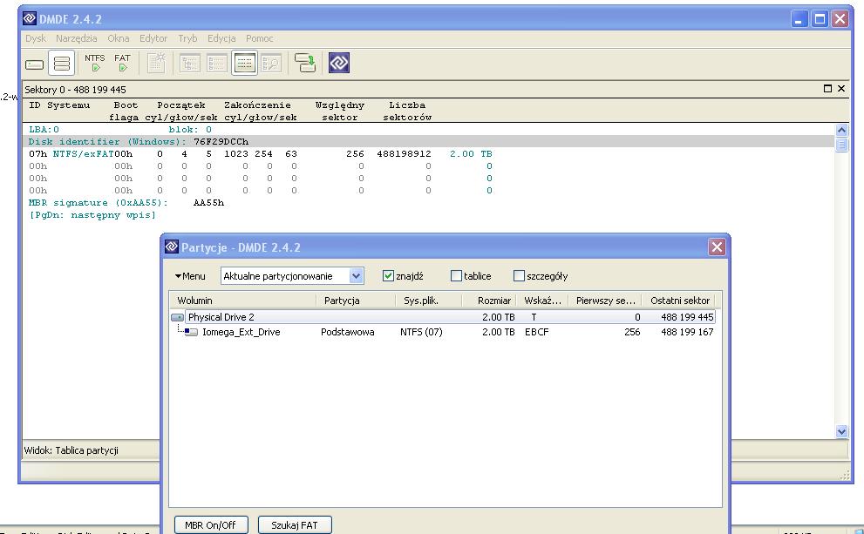Click the Wskaź... column header
Screen dimensions: 864x534
tap(542, 301)
